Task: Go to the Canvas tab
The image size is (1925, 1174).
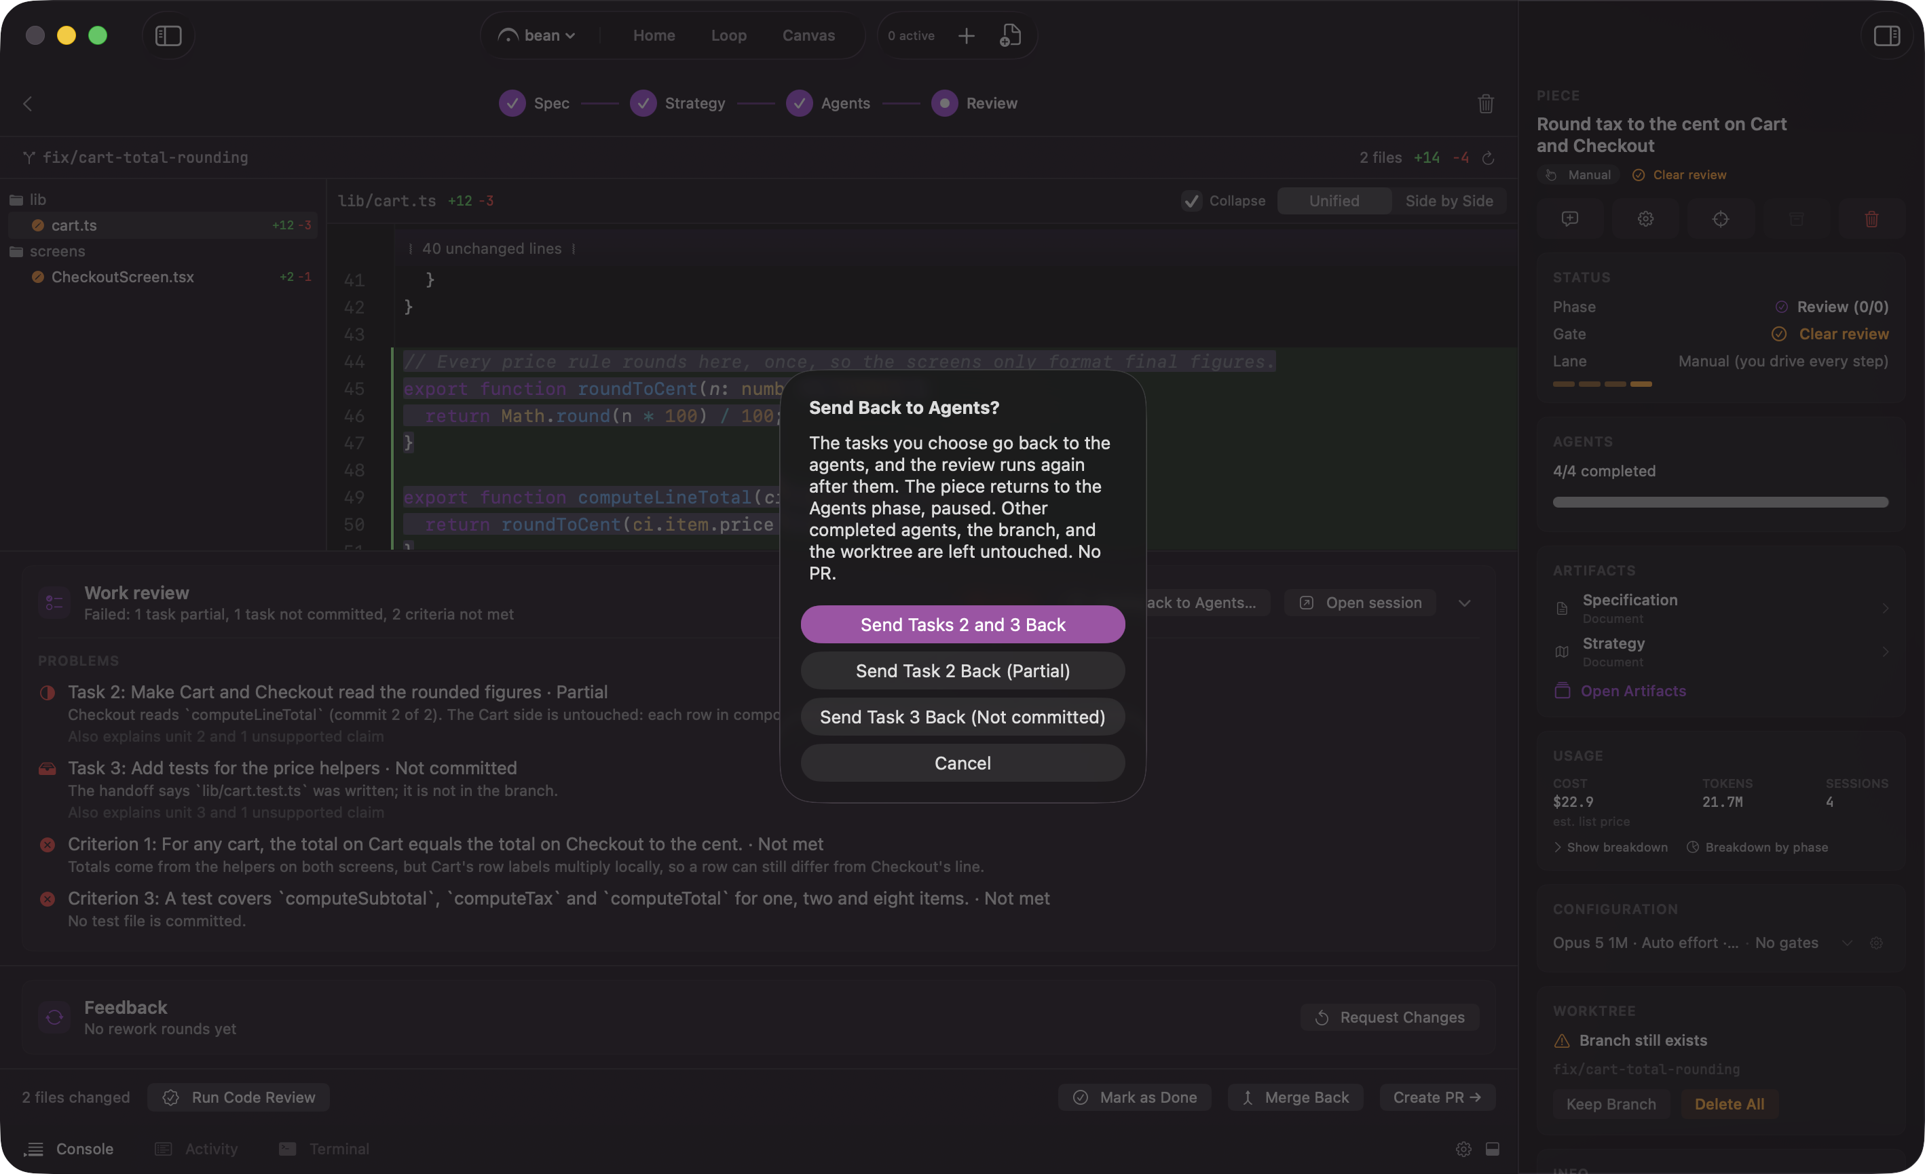Action: (808, 36)
